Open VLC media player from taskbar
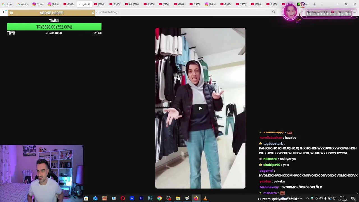Screen dimensions: 359x202 205,198
